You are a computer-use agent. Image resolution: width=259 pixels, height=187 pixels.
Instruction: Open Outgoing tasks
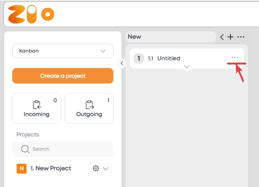click(x=89, y=108)
